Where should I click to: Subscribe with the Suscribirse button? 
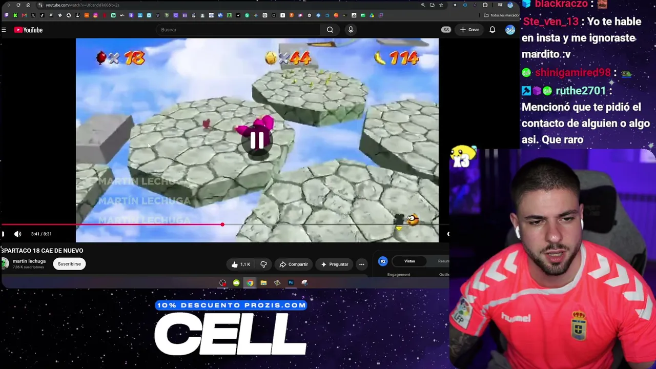tap(69, 264)
